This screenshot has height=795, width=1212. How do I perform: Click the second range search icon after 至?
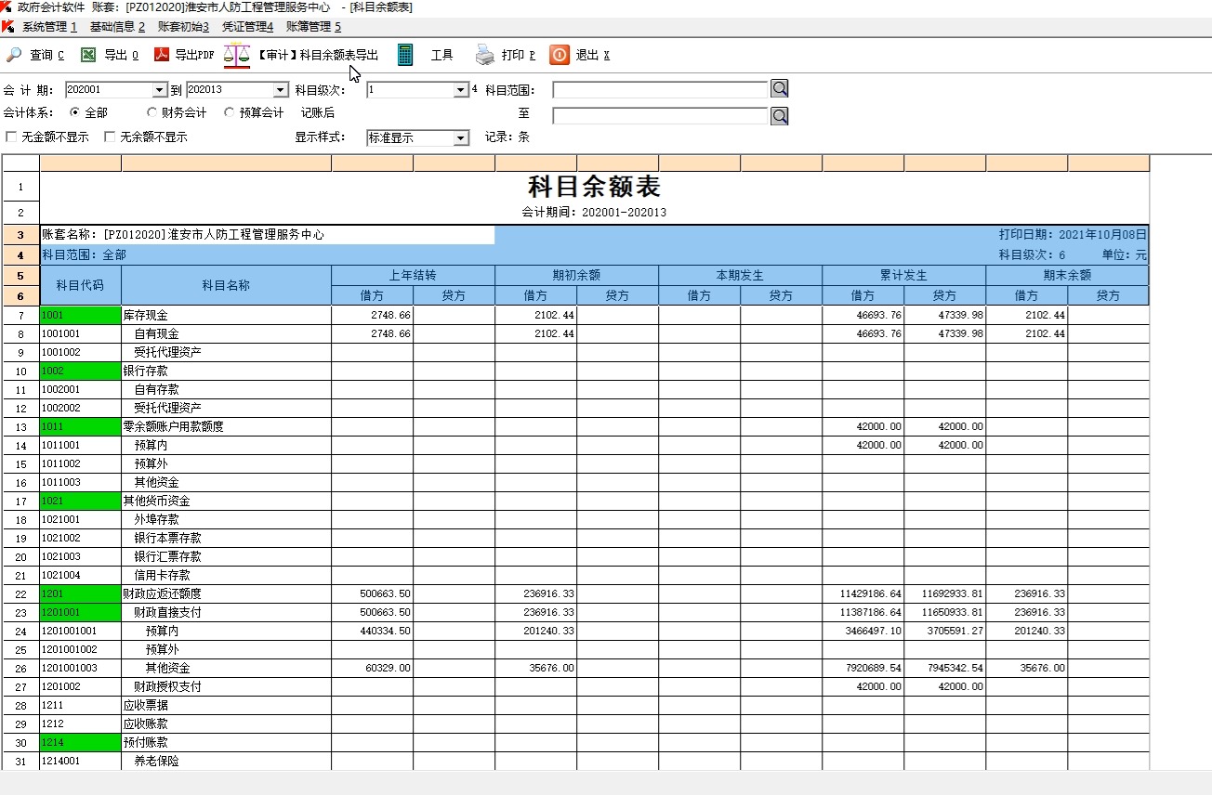pos(780,115)
